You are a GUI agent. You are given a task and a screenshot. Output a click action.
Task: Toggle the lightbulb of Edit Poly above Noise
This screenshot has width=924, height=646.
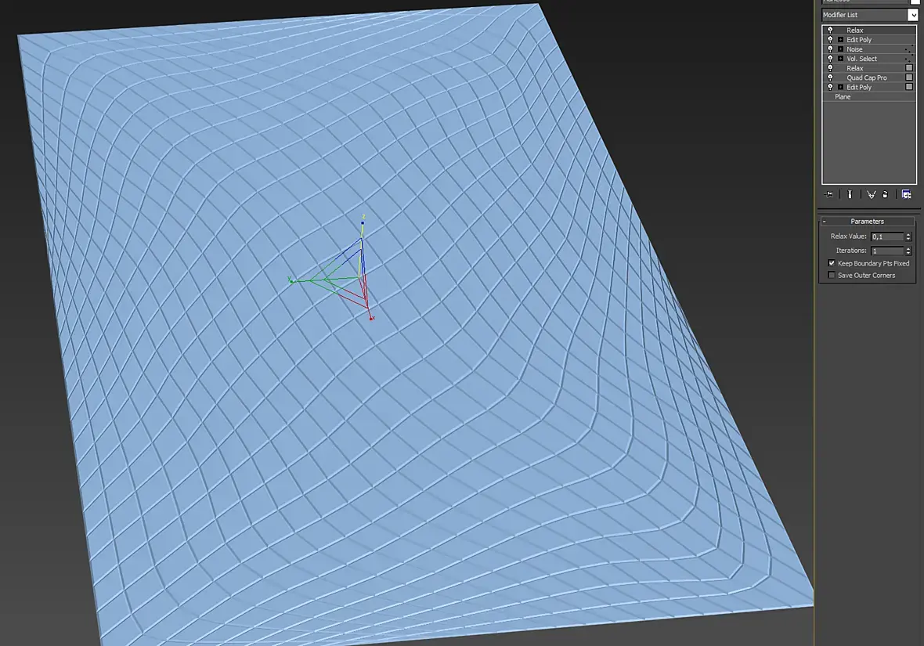[x=830, y=39]
